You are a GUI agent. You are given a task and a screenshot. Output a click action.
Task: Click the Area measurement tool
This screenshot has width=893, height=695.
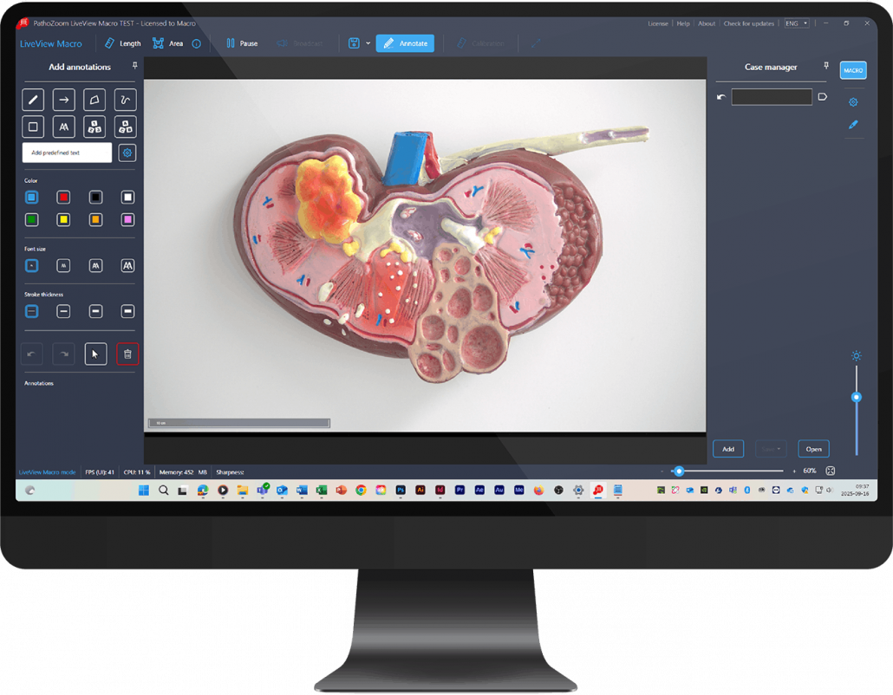click(168, 43)
